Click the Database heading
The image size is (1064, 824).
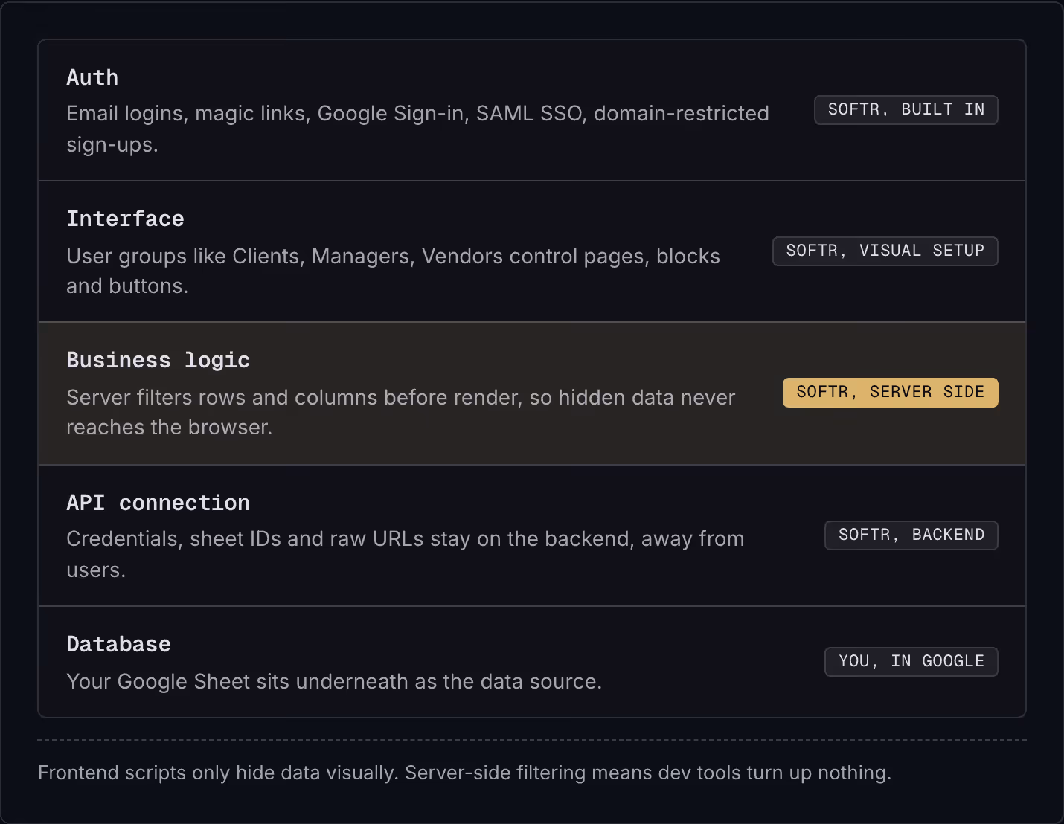pos(118,644)
